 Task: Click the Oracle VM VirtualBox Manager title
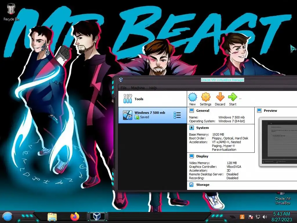point(222,80)
